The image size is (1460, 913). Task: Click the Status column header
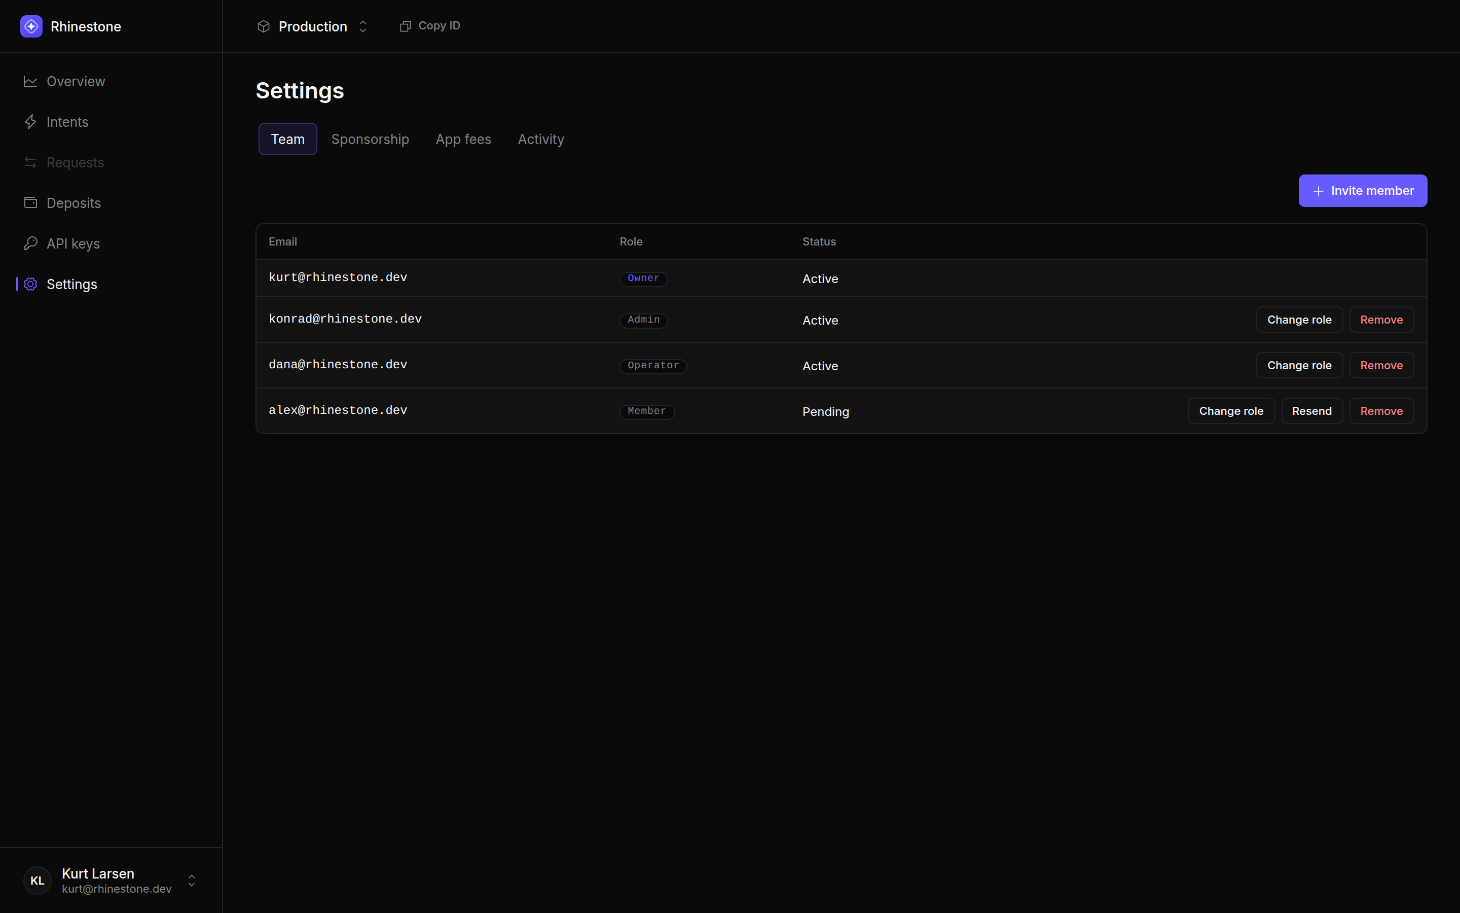click(x=819, y=241)
